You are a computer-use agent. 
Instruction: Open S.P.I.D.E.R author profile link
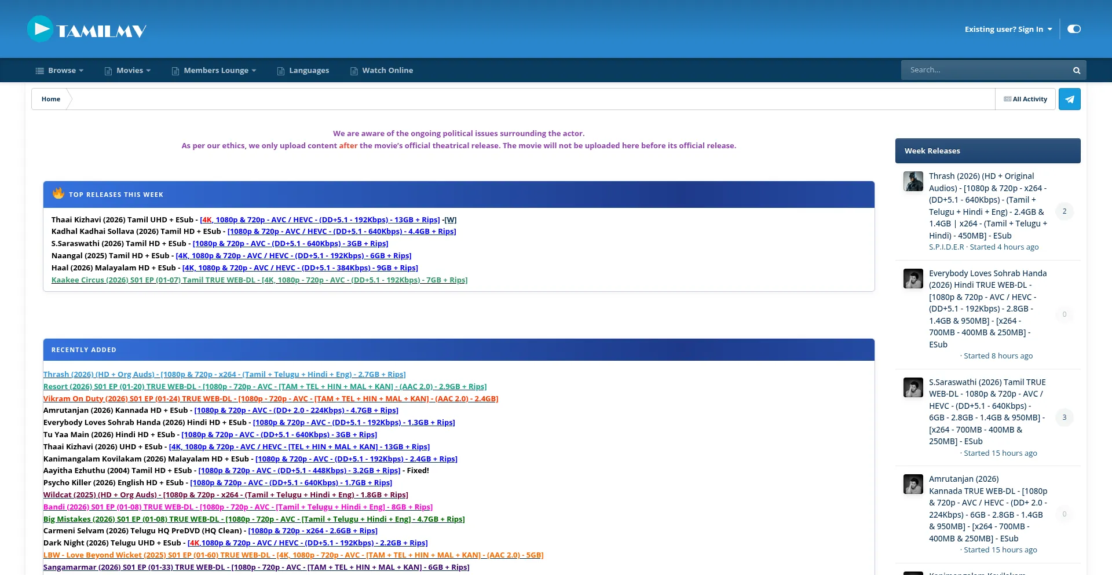(946, 247)
